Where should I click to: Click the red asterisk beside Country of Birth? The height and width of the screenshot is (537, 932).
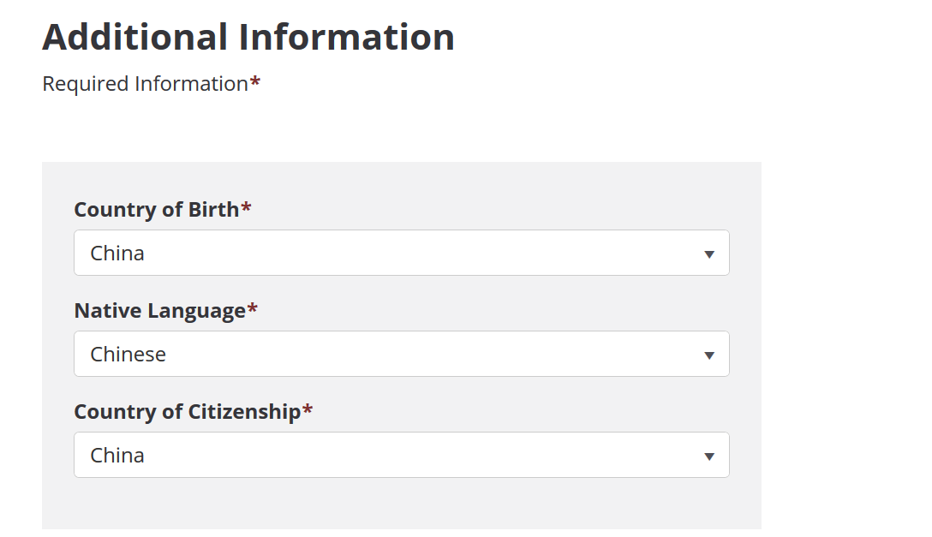click(246, 206)
